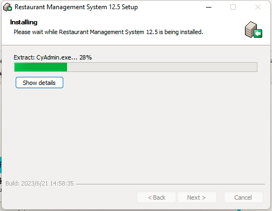Image resolution: width=272 pixels, height=211 pixels.
Task: Click the separator line beside the Build text
Action: (170, 184)
